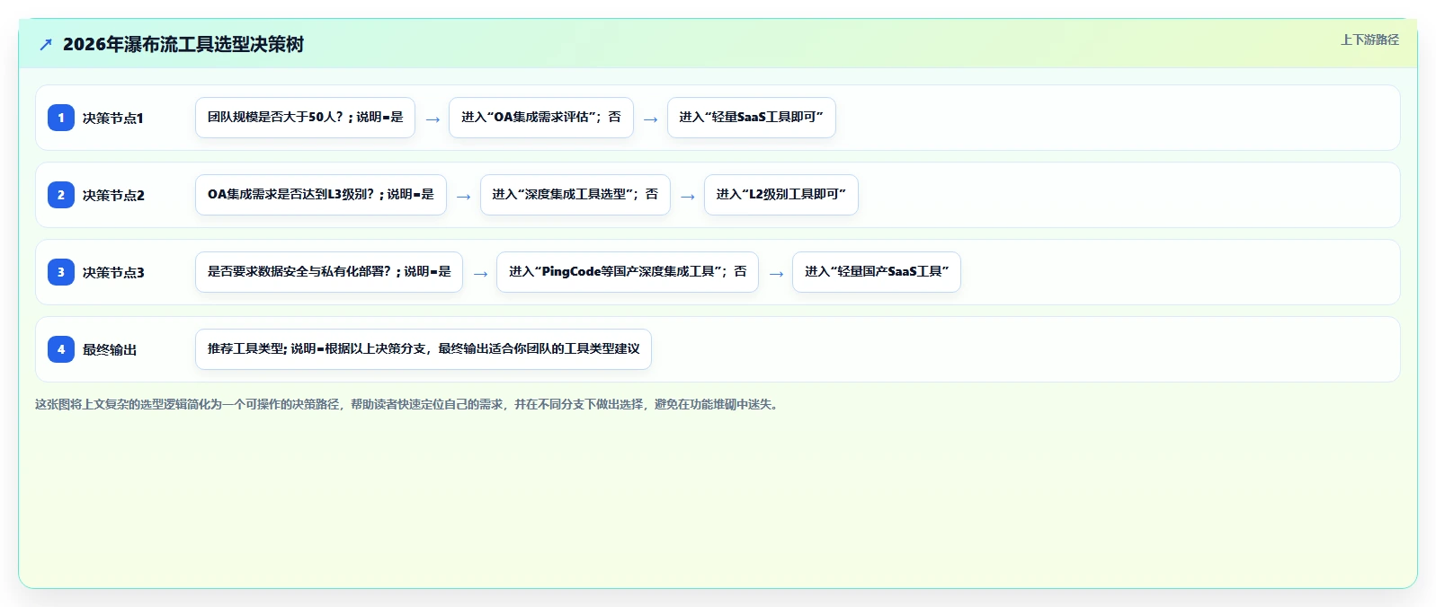Click the box 进入“轻量国产SaaS工具”
This screenshot has width=1436, height=607.
[877, 272]
